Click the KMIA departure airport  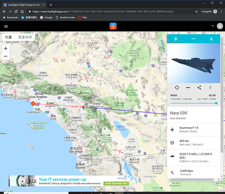pos(174,95)
